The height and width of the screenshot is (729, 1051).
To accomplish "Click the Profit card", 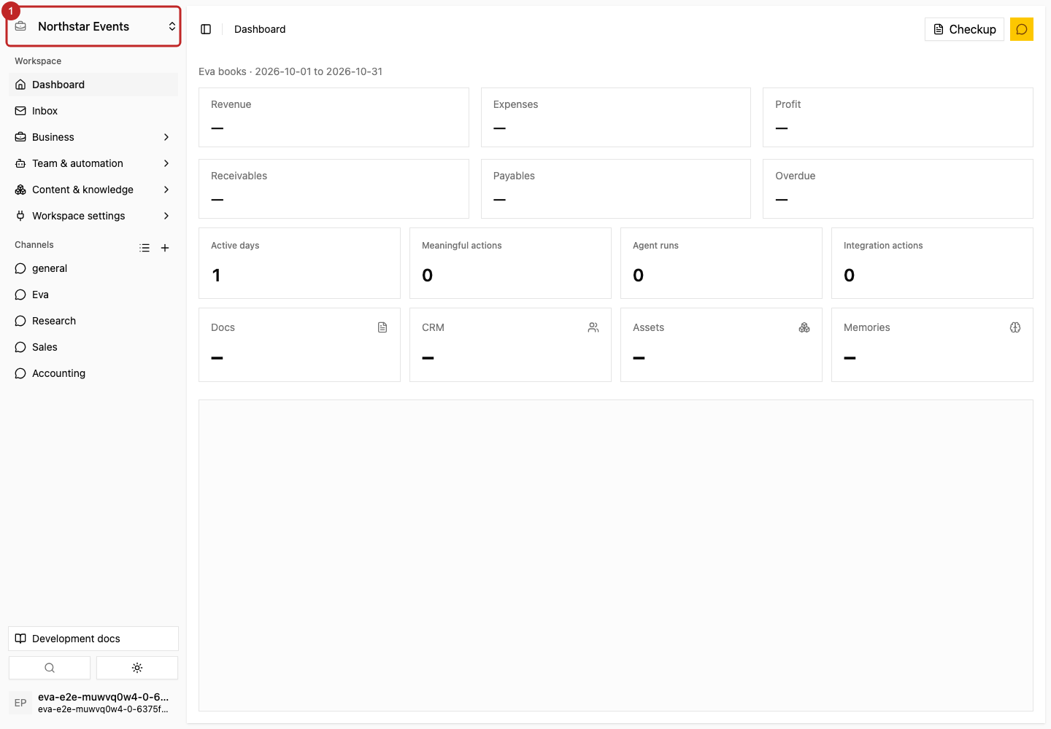I will click(898, 117).
